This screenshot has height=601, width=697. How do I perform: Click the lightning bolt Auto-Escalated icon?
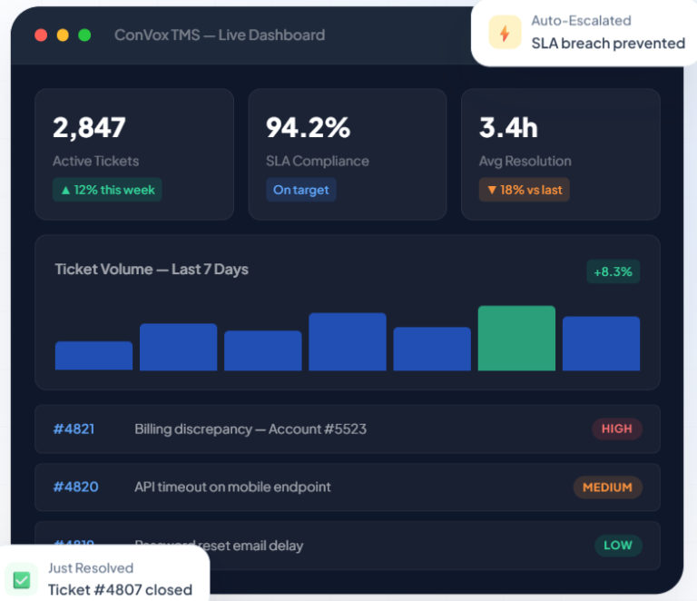click(505, 33)
